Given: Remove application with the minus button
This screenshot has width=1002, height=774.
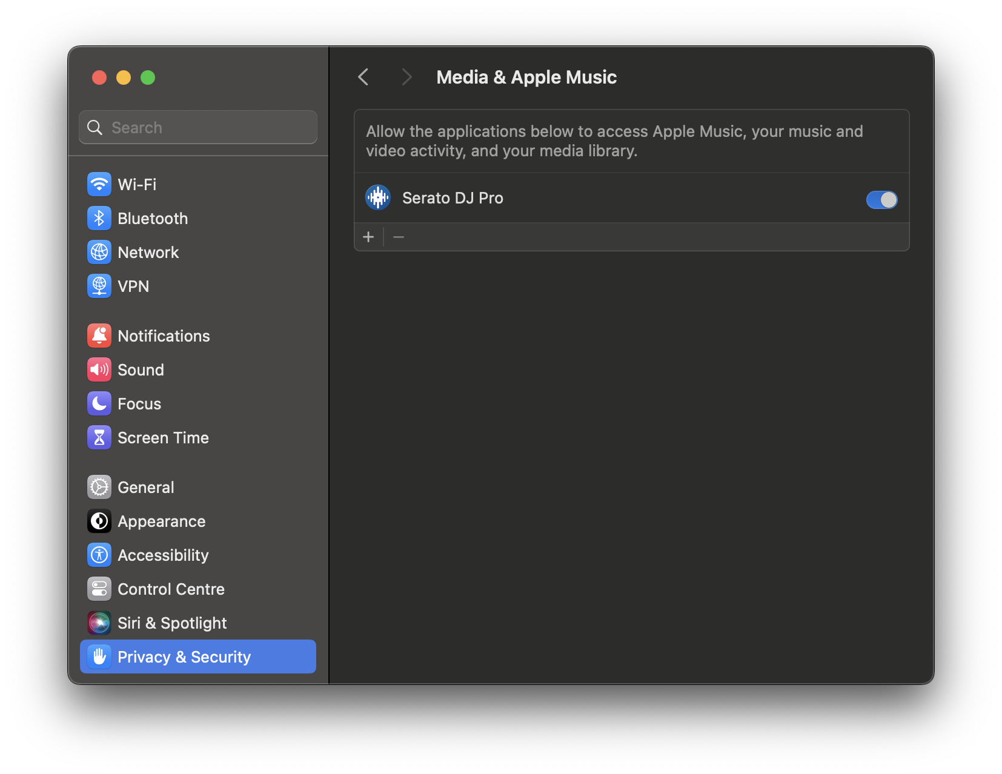Looking at the screenshot, I should 399,237.
